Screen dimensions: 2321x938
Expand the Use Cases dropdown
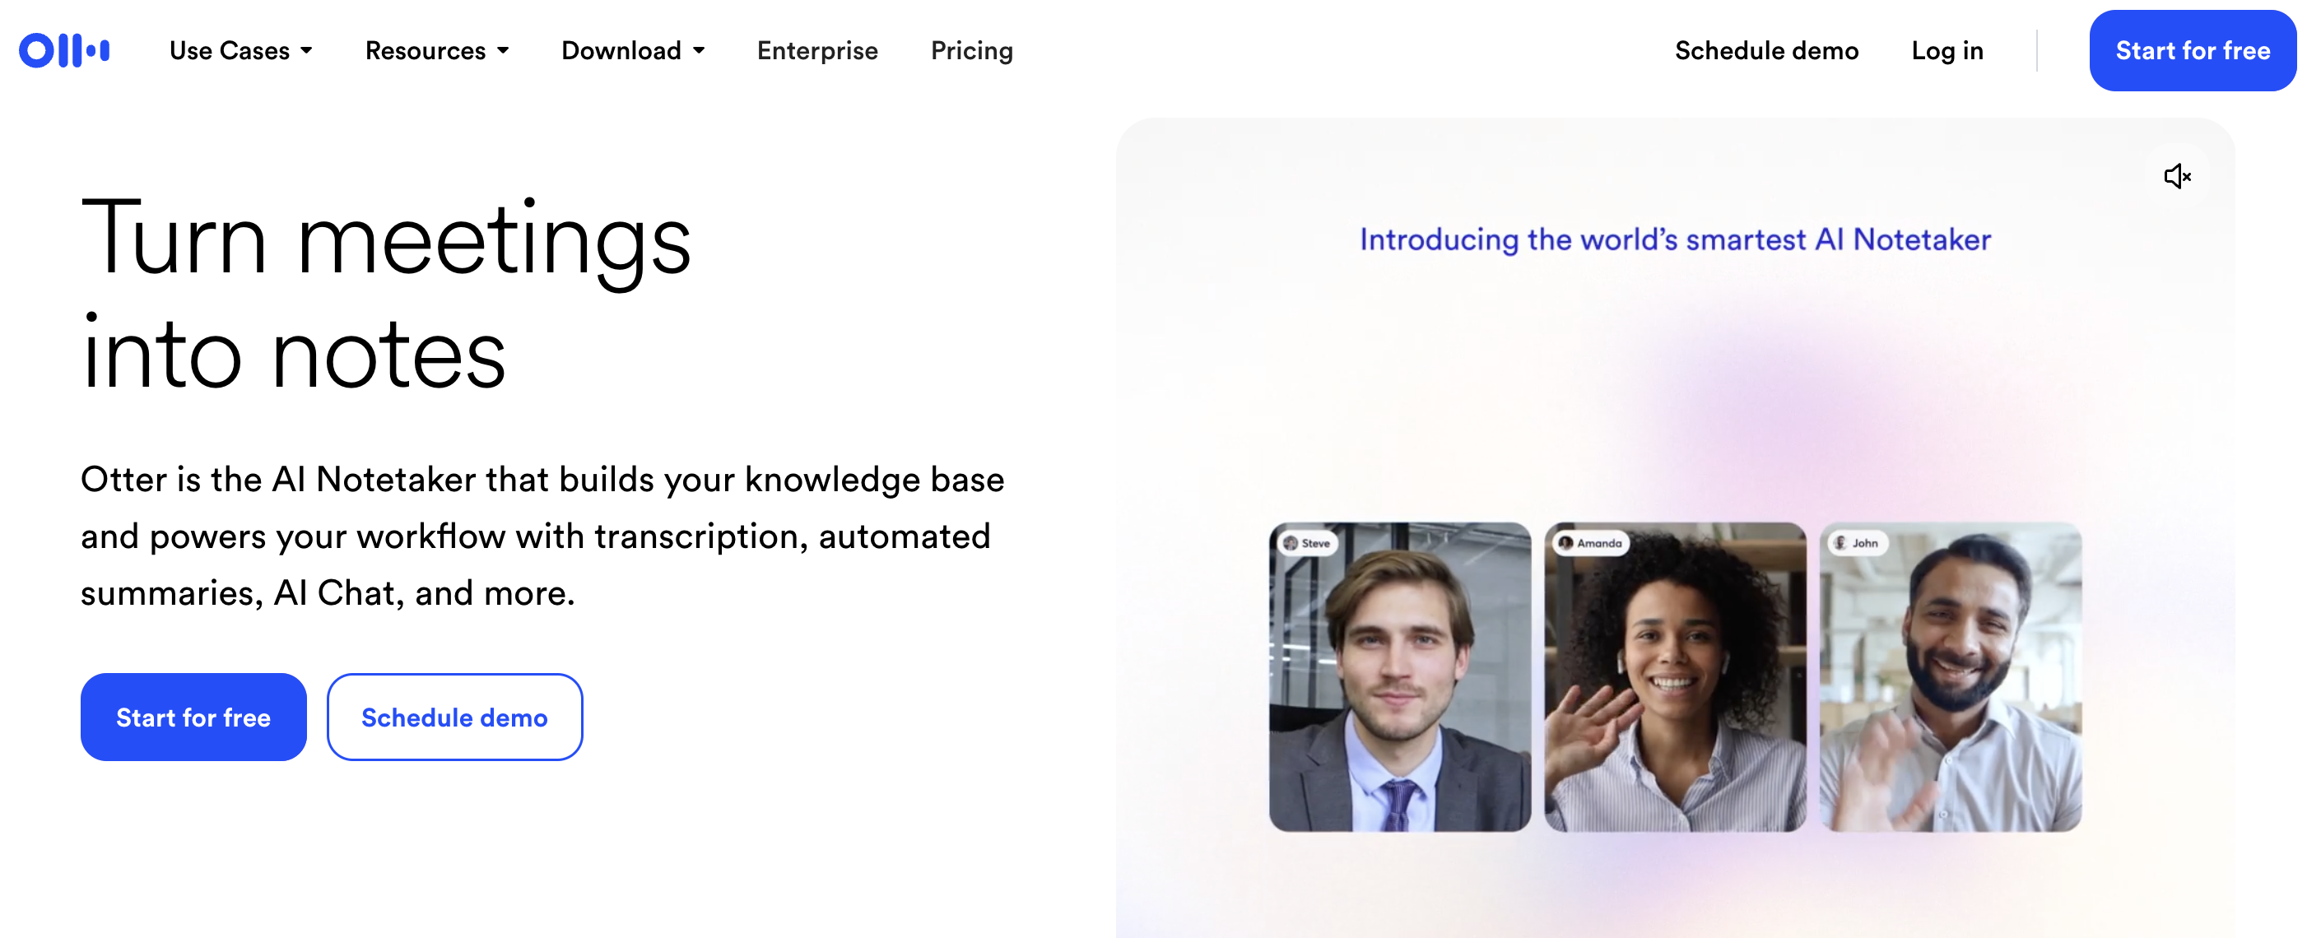[240, 50]
